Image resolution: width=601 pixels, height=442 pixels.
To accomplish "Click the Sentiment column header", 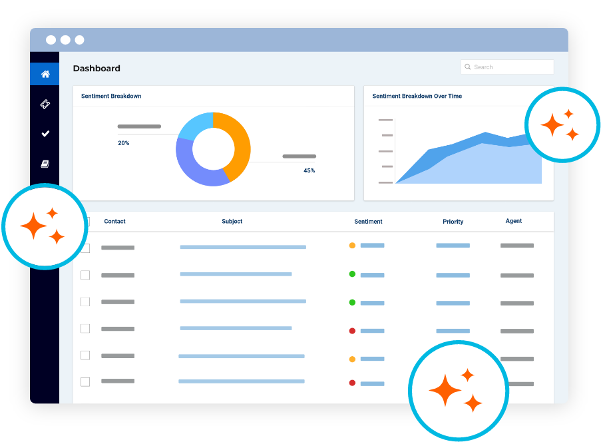I will (368, 222).
